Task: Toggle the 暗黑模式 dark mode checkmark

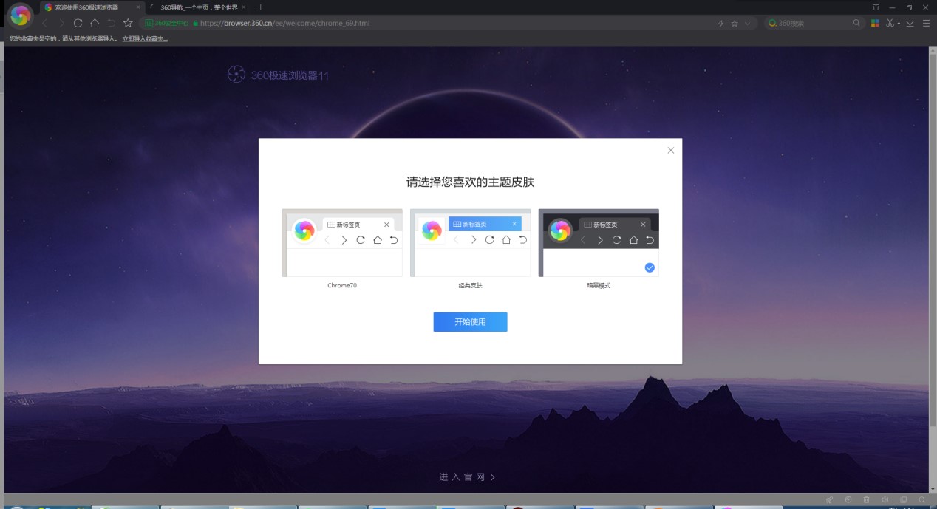Action: pos(650,267)
